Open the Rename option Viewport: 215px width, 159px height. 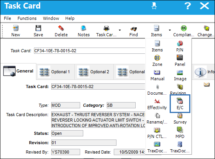157,119
